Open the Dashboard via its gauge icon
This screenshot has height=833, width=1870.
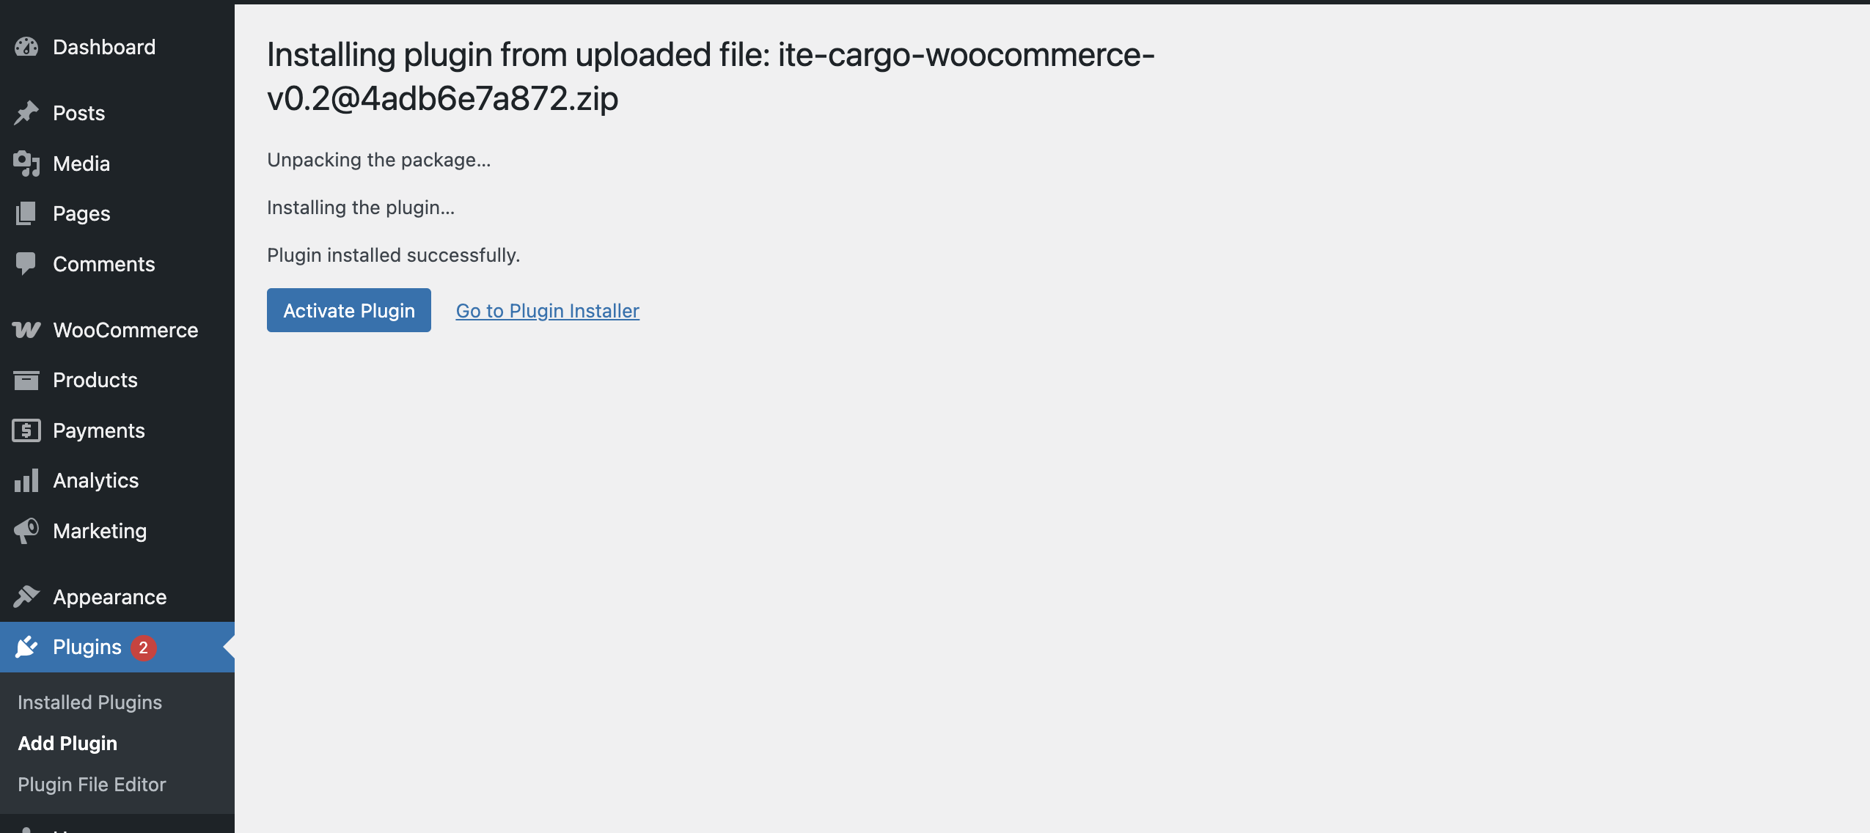[x=26, y=47]
